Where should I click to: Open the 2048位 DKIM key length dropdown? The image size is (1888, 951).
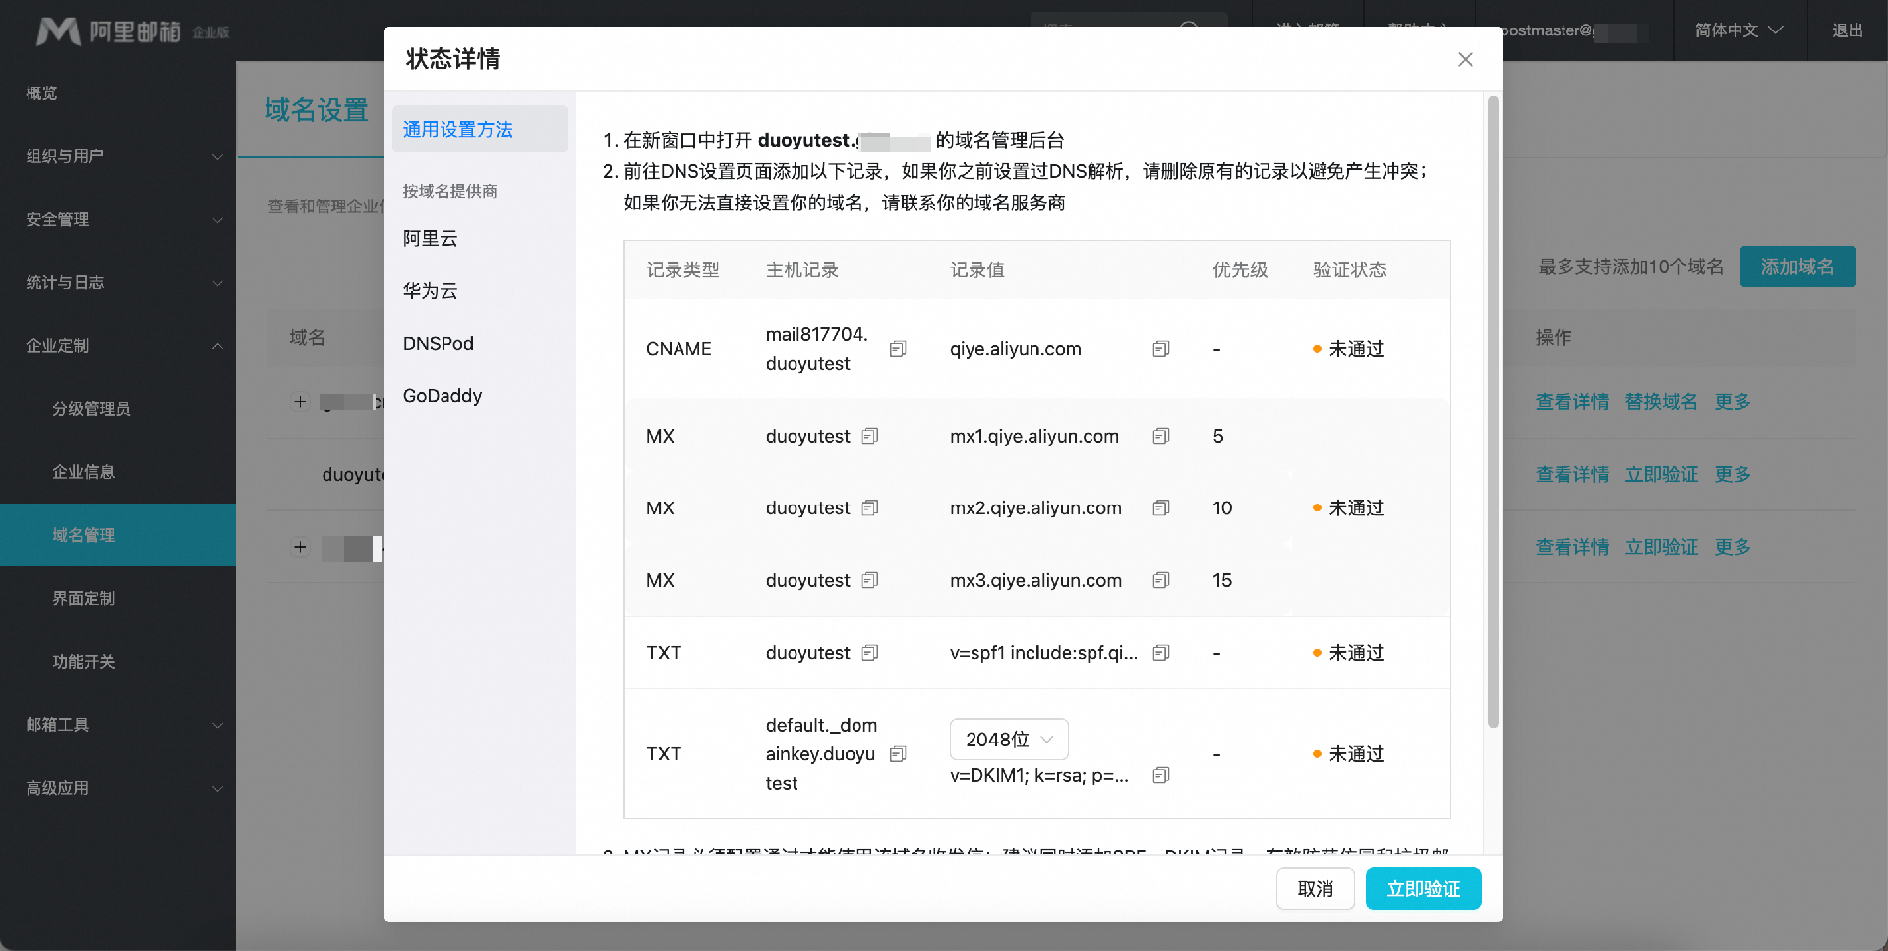(1009, 740)
